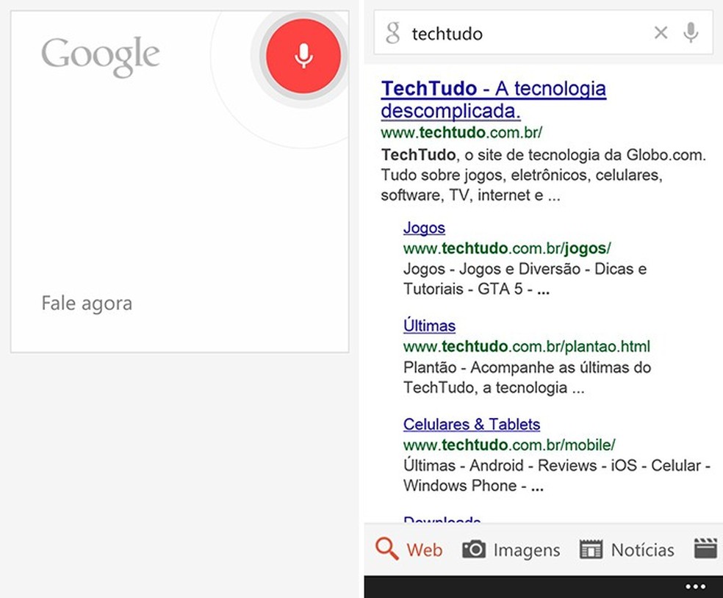Click the www.techtudo.com.br/jogos/ URL

[507, 248]
